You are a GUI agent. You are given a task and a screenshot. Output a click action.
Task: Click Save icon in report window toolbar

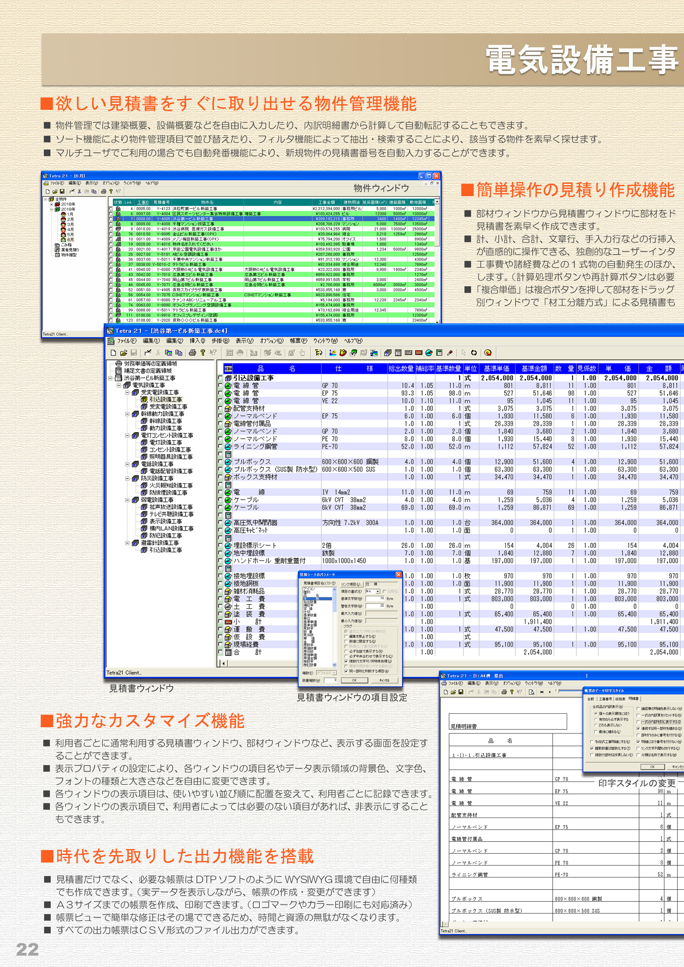click(461, 692)
